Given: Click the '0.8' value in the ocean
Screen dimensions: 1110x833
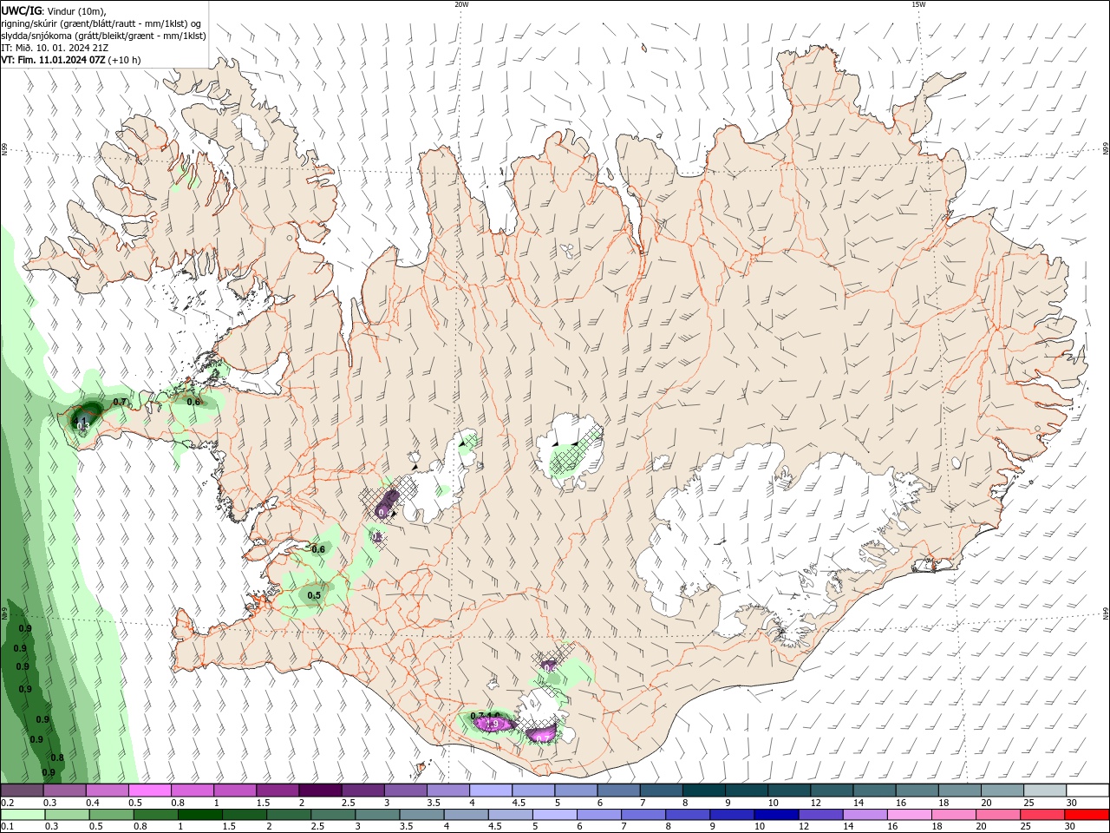Looking at the screenshot, I should [57, 758].
